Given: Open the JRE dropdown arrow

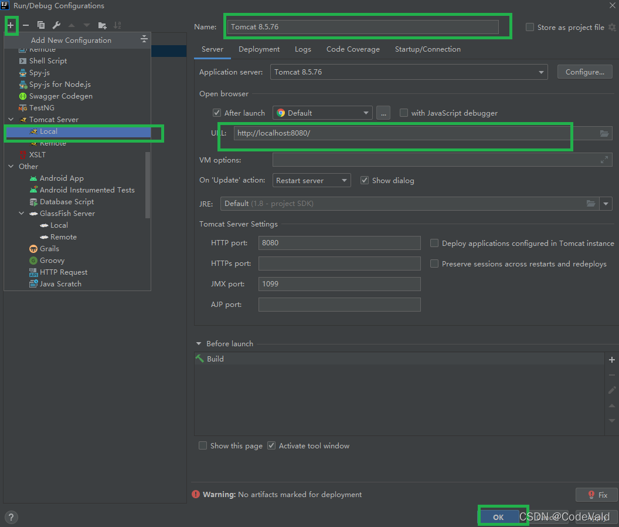Looking at the screenshot, I should [x=606, y=204].
